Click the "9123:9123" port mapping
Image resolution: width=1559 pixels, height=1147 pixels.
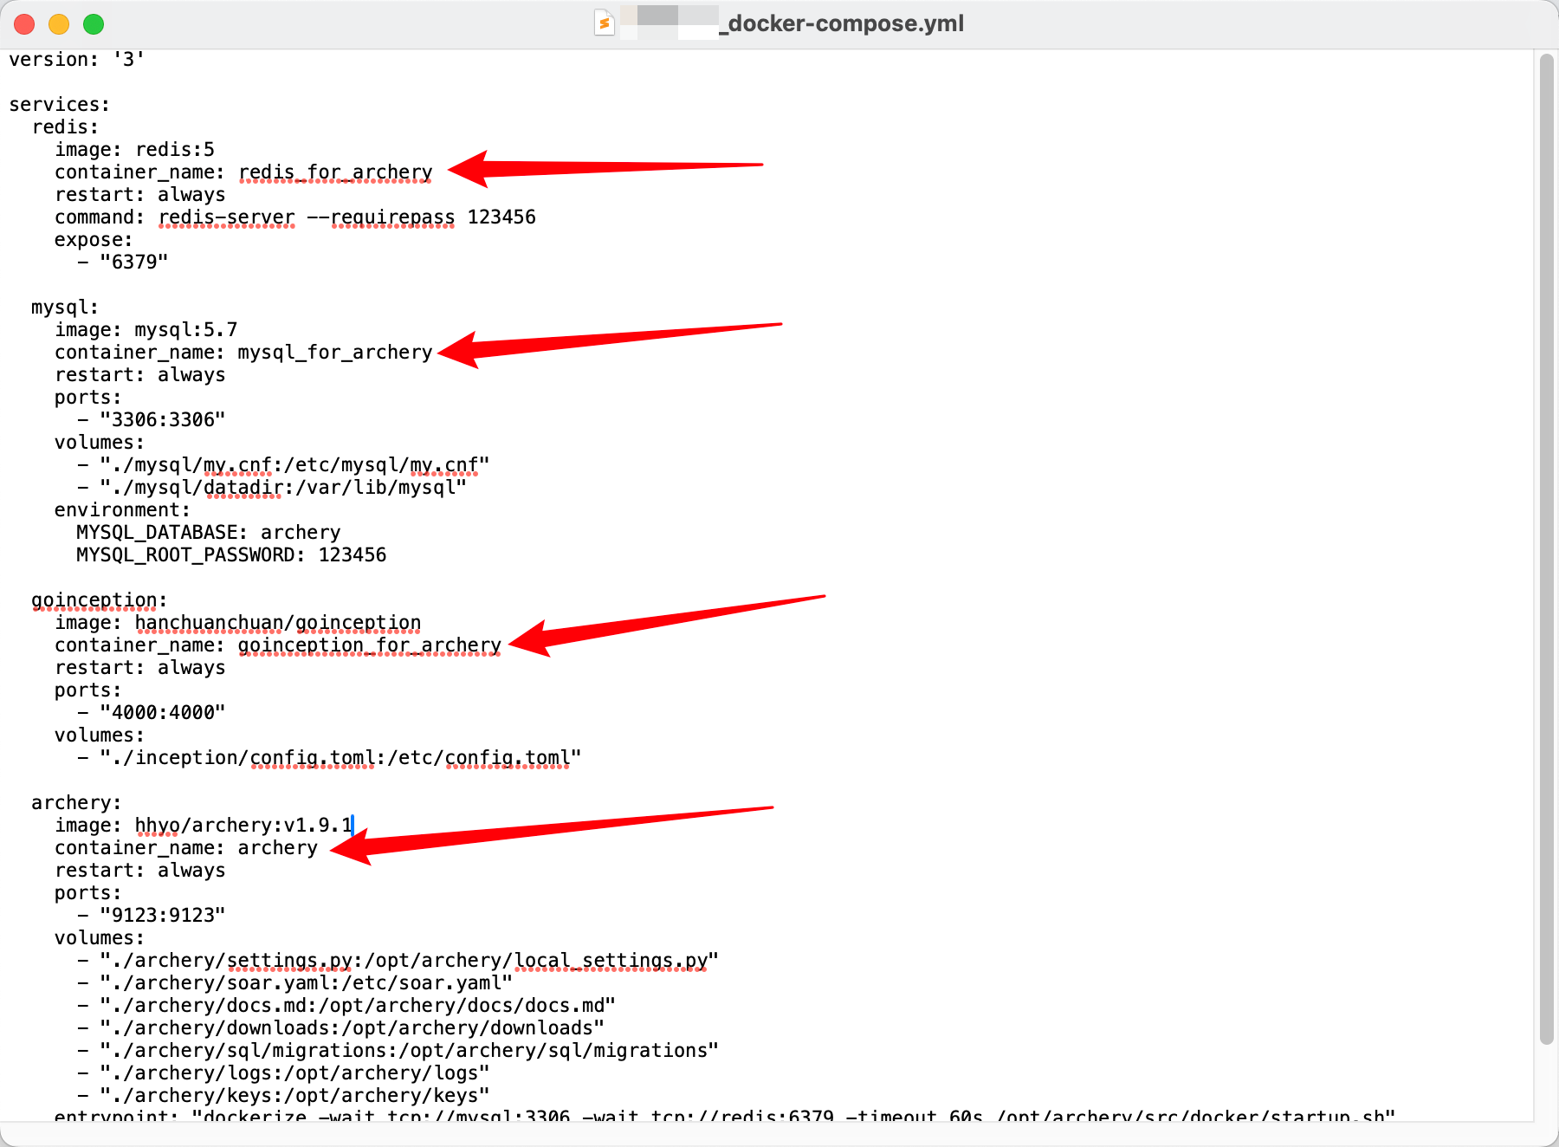pyautogui.click(x=162, y=916)
